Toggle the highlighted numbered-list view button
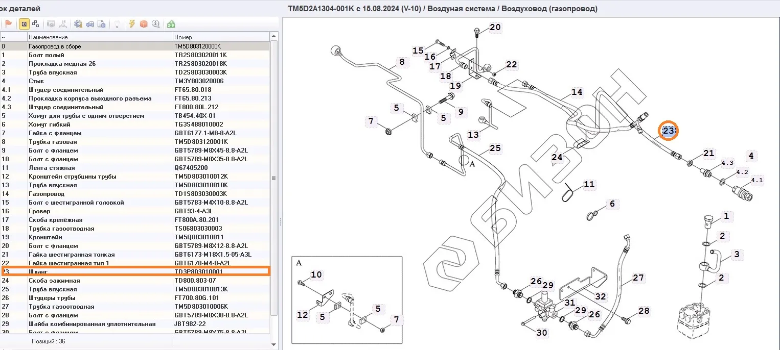 (x=24, y=23)
